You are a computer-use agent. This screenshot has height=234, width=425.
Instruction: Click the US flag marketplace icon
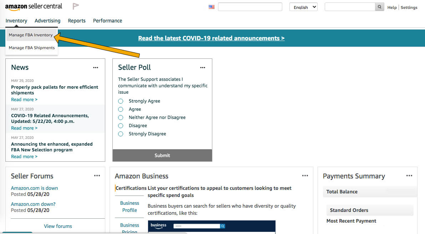[211, 6]
